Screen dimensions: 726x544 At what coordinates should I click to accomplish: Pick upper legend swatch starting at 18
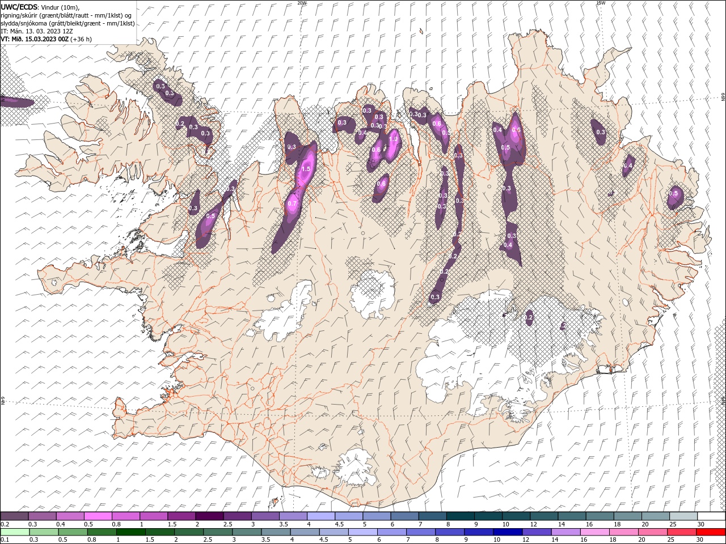pos(627,516)
